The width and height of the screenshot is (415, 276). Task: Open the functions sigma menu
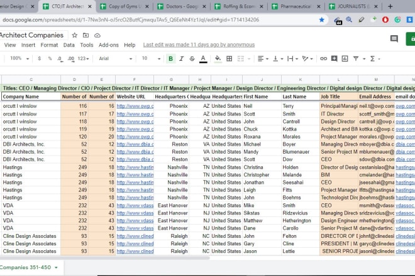(x=375, y=58)
